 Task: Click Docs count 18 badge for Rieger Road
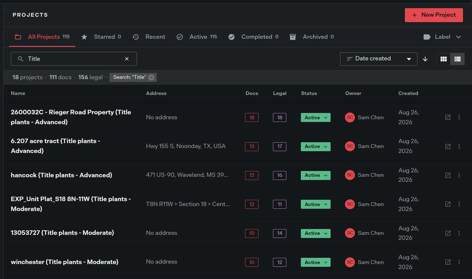[x=252, y=117]
